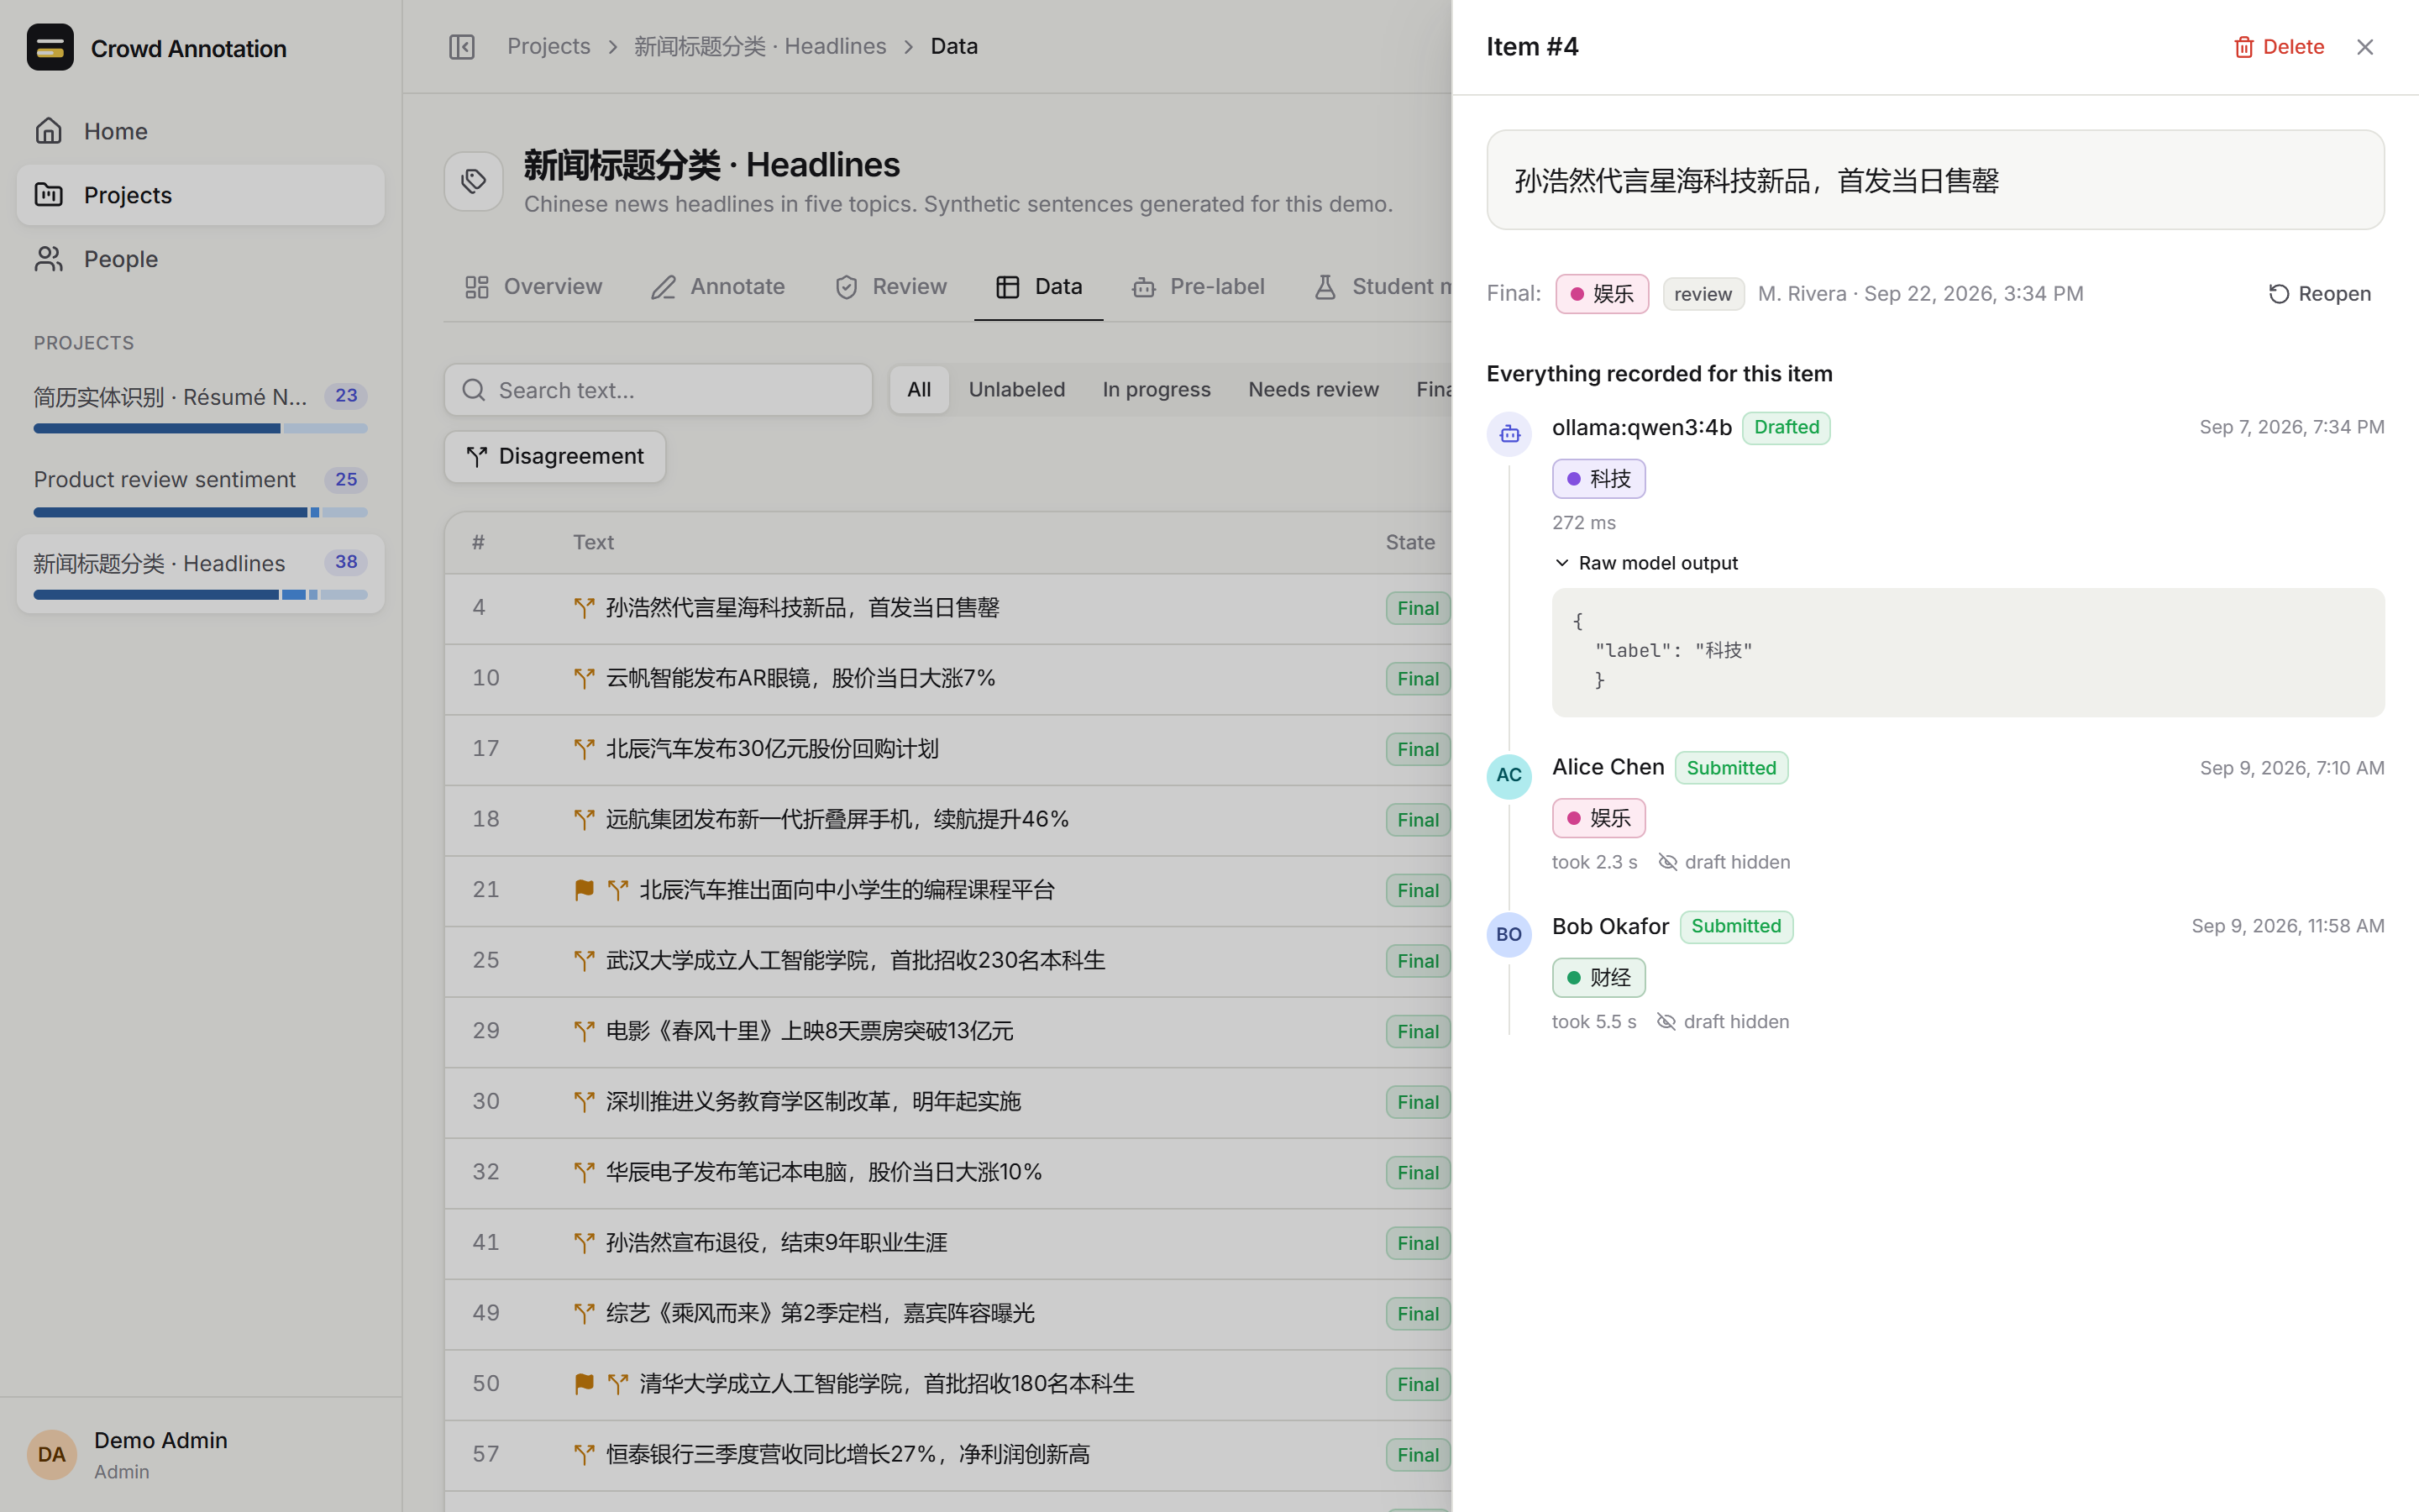
Task: Switch to the Overview tab
Action: click(x=534, y=287)
